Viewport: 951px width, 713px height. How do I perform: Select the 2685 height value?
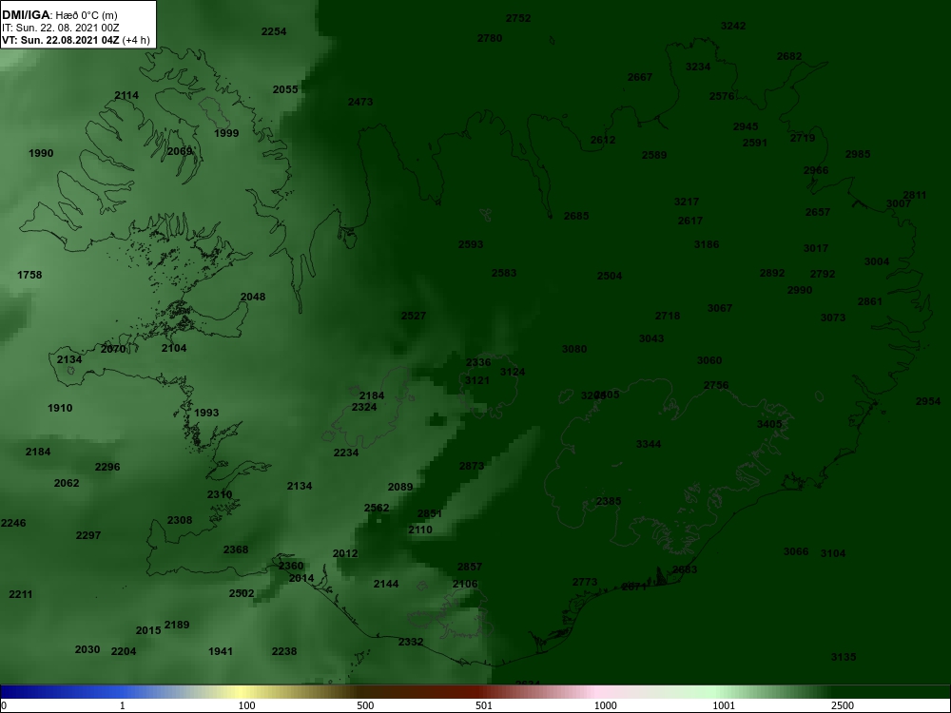coord(576,216)
